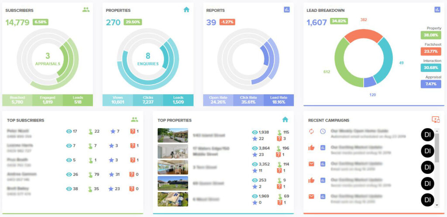Viewport: 447px width, 217px height.
Task: Click the click-pointer icon beside 196
Action: coord(279,148)
